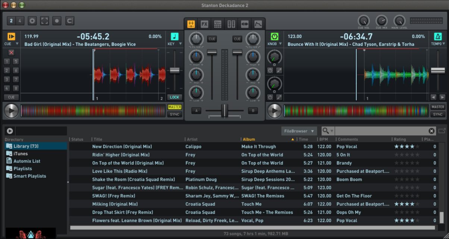Click the metronome TEMPO icon

point(438,37)
